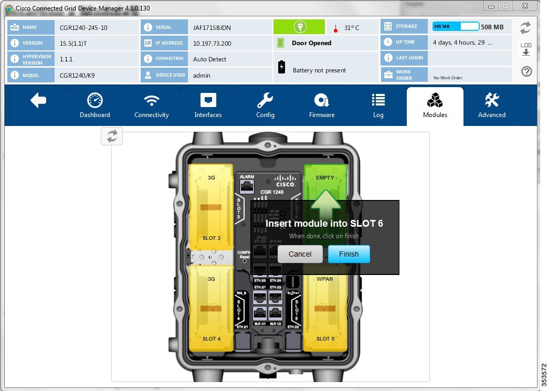Click the 31° C temperature reading
This screenshot has width=548, height=391.
[x=352, y=28]
